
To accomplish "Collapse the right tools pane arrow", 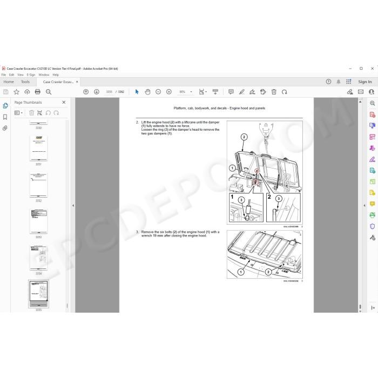I will (364, 206).
